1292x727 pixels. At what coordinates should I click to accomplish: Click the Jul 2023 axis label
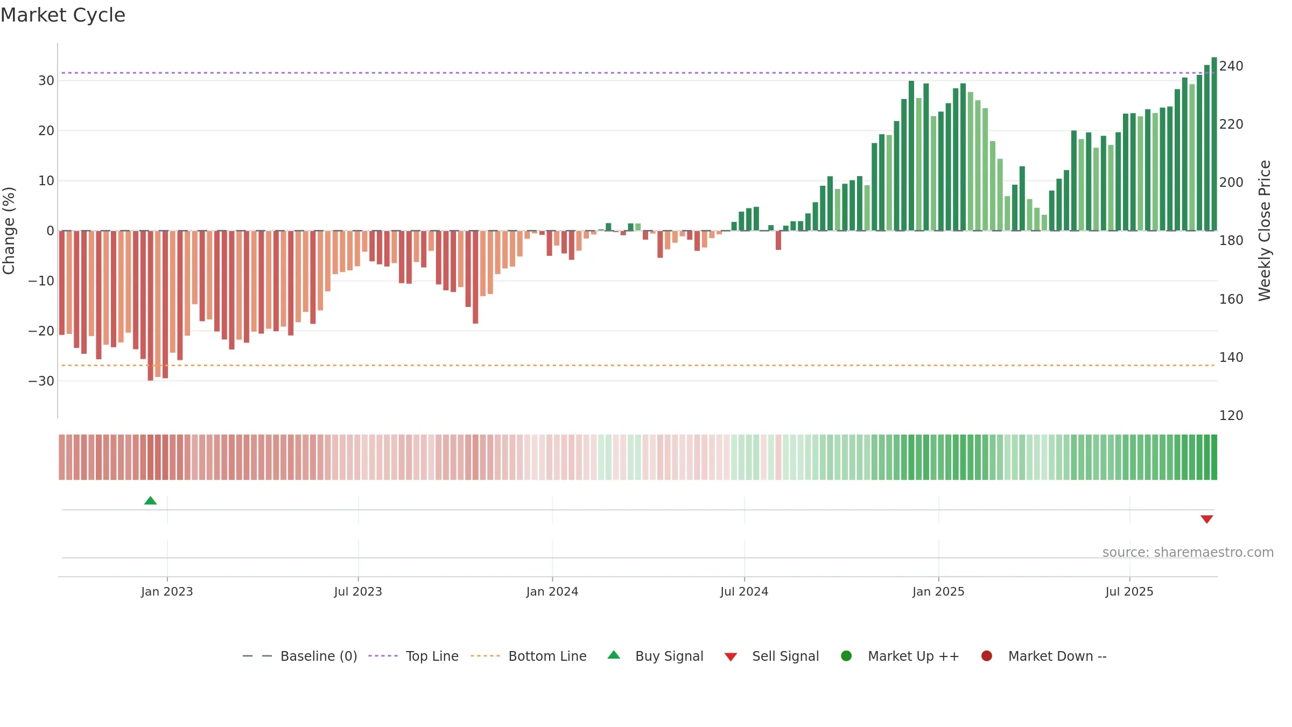(358, 591)
